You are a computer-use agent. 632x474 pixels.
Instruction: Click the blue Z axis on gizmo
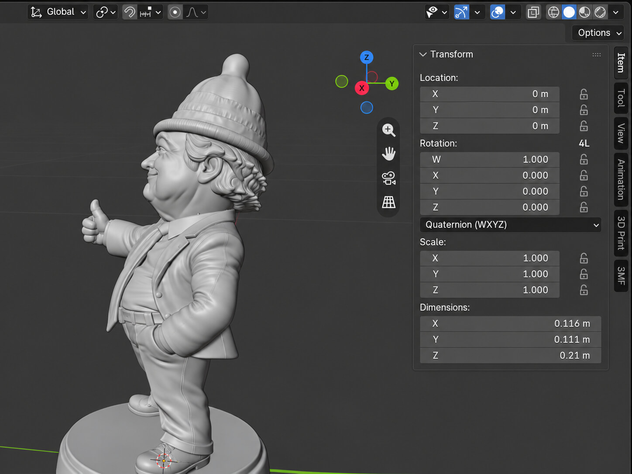(x=367, y=57)
